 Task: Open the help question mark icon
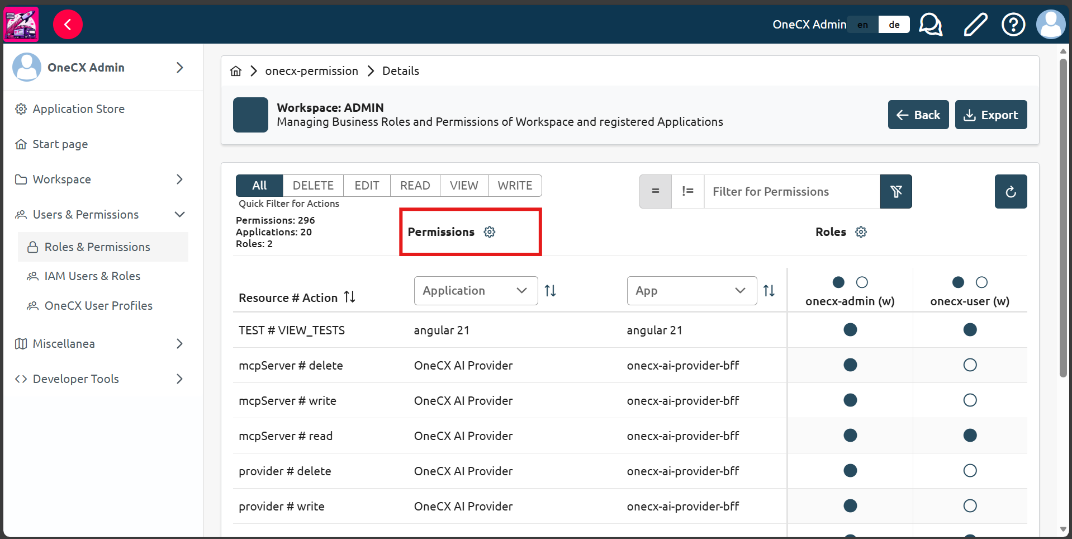pos(1013,25)
